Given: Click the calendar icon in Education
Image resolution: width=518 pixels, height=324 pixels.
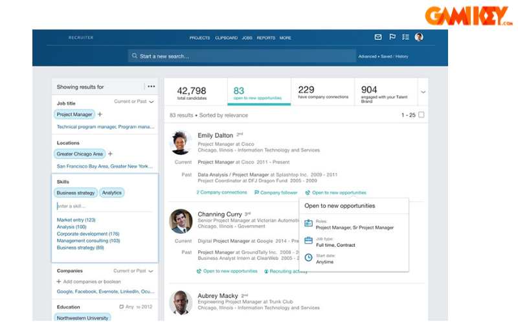Looking at the screenshot, I should coord(121,307).
